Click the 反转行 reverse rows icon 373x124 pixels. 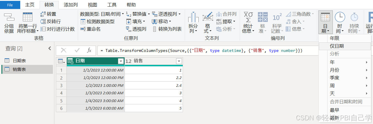[43, 21]
